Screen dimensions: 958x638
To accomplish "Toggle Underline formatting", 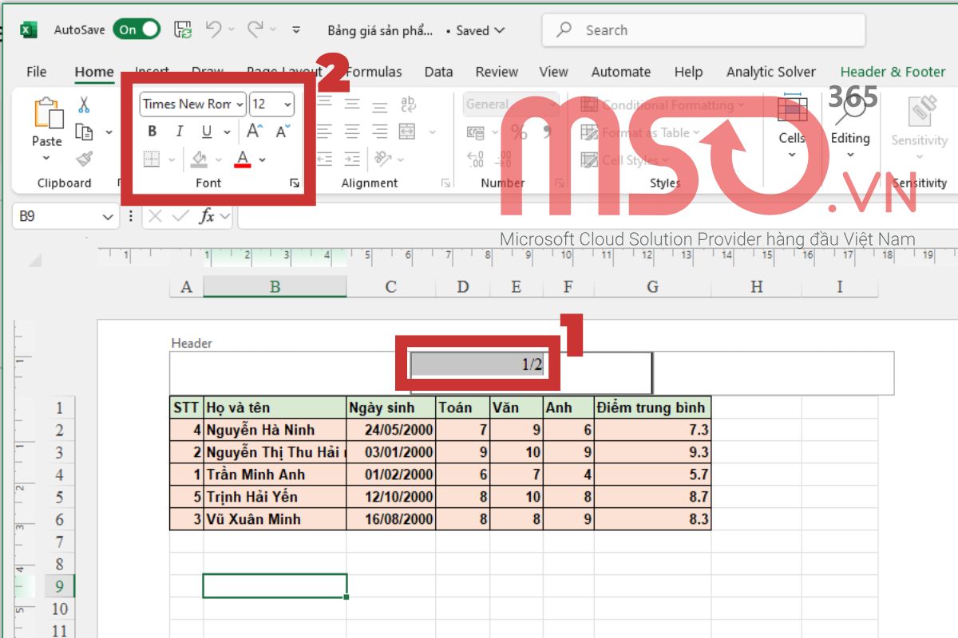I will 207,132.
